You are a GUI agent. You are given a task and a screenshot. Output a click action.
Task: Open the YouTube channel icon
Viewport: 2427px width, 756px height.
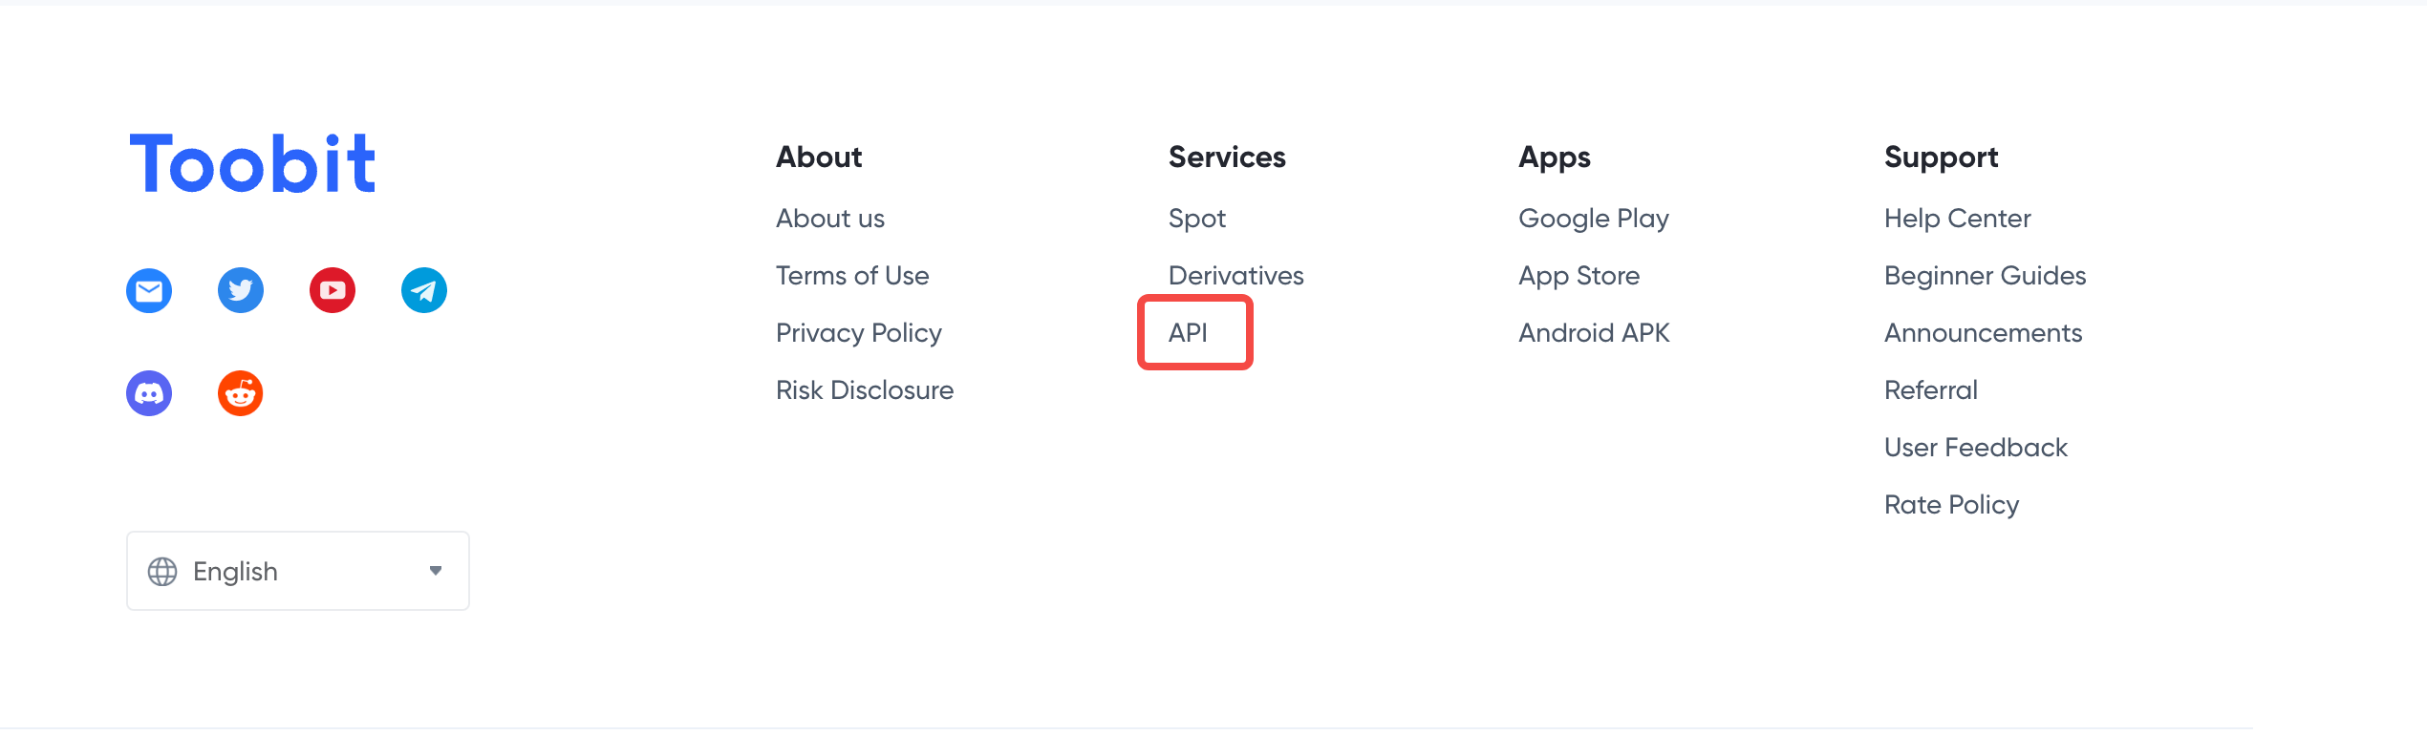click(x=333, y=290)
